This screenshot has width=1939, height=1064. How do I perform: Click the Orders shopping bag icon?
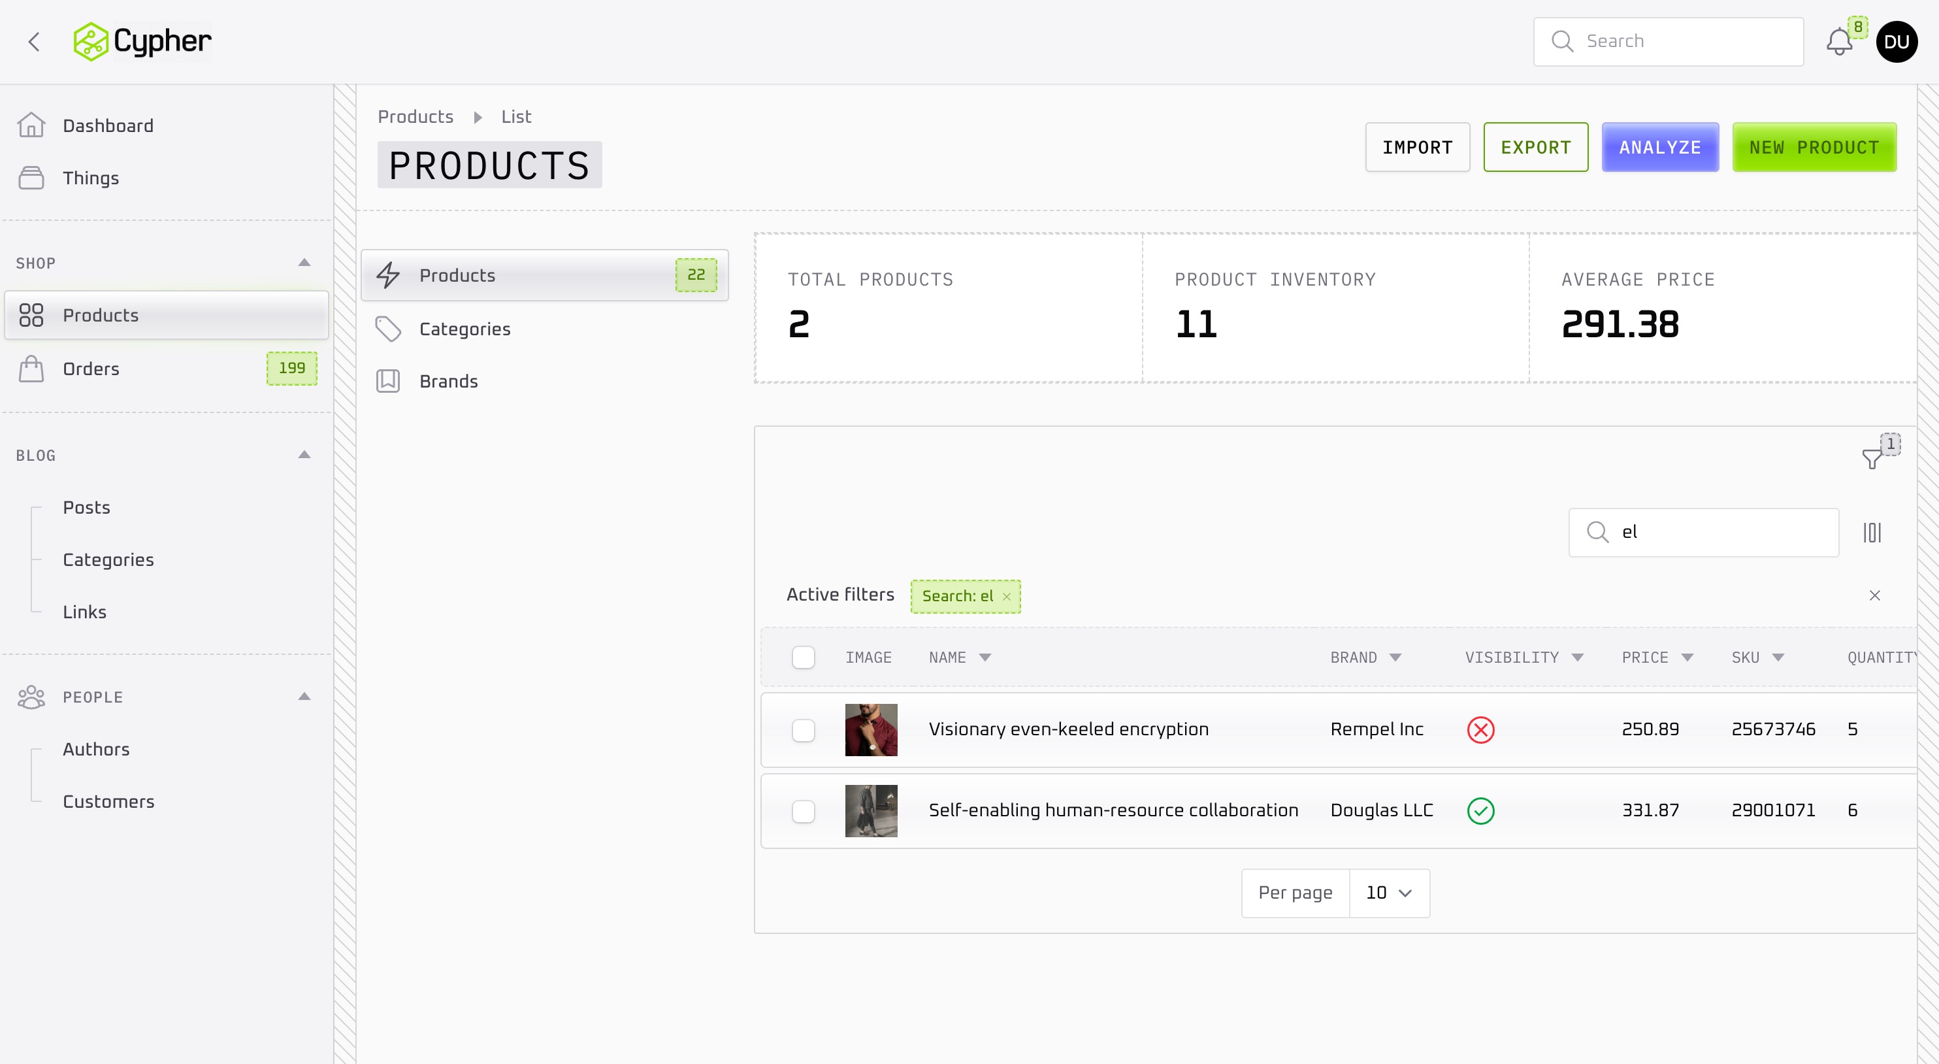pyautogui.click(x=31, y=368)
